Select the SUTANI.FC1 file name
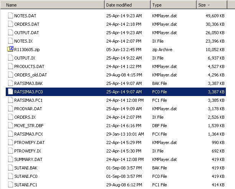This screenshot has height=189, width=235. [26, 185]
